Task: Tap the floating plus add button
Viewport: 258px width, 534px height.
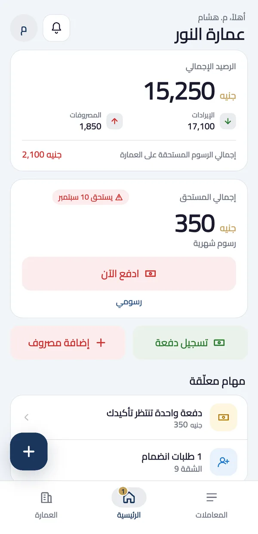Action: [x=29, y=451]
